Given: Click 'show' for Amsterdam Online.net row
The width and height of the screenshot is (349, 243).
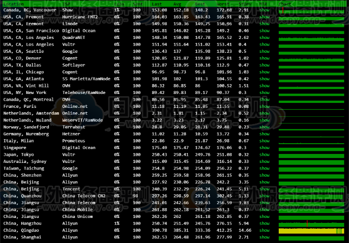Looking at the screenshot, I should 264,113.
